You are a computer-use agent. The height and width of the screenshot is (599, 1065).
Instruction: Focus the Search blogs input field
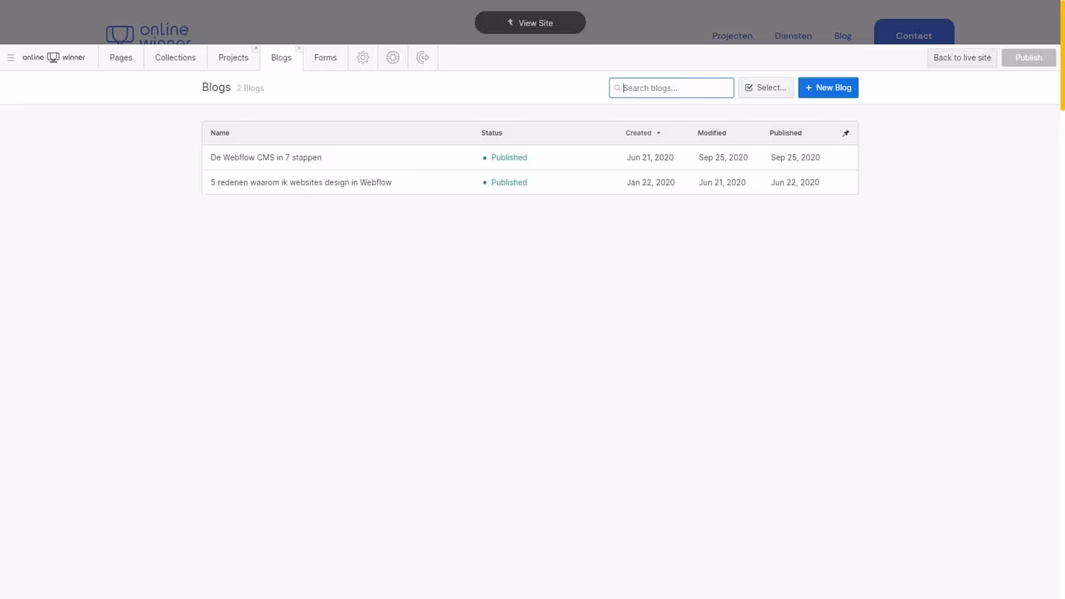[x=672, y=88]
